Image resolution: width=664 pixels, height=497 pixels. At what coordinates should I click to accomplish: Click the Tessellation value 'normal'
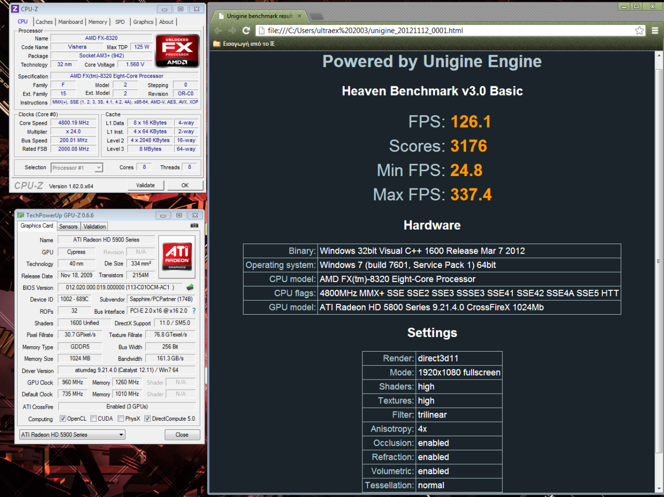(x=431, y=486)
